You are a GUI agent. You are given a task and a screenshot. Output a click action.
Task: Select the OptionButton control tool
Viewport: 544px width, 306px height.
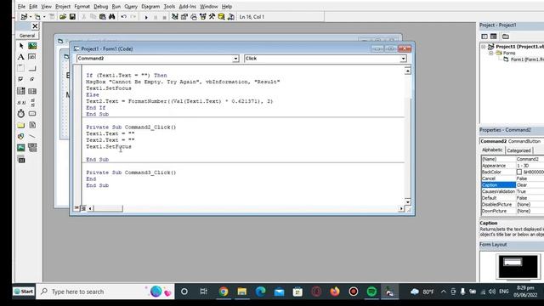coord(32,79)
